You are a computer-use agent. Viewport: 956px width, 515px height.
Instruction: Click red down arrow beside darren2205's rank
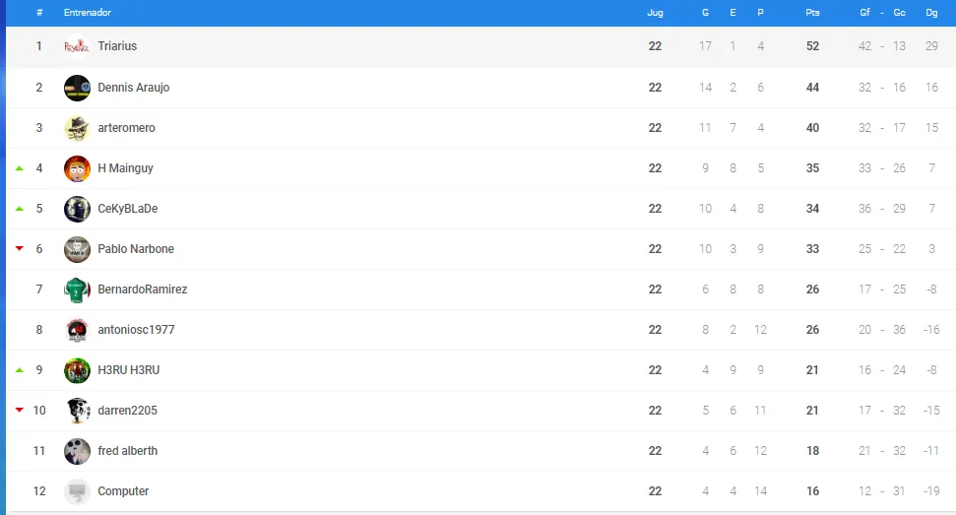coord(20,410)
